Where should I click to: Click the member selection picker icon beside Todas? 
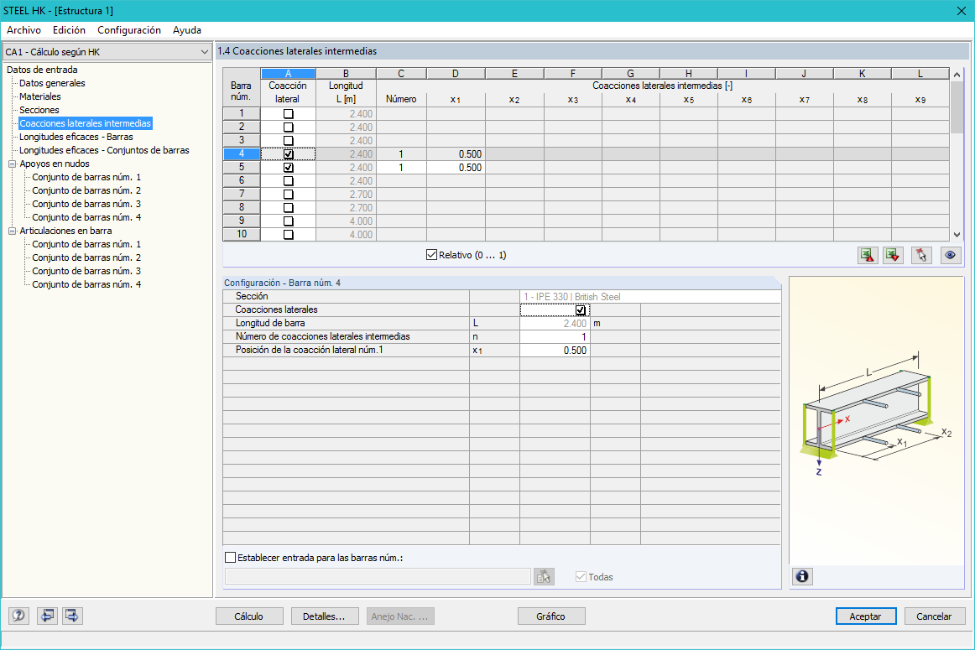[544, 577]
